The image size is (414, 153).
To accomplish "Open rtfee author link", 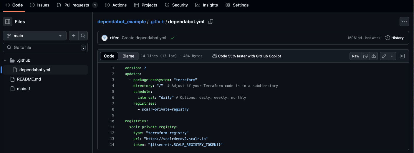I will [x=115, y=38].
